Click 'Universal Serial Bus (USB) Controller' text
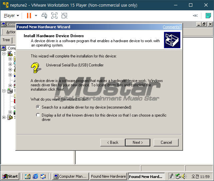 pyautogui.click(x=75, y=65)
